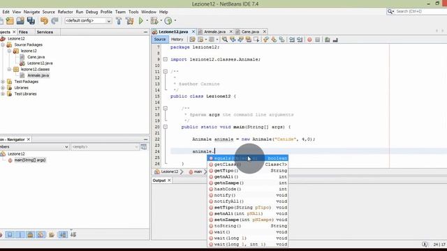The height and width of the screenshot is (251, 447).
Task: Click Shift Line Right editor icon
Action: pos(300,40)
